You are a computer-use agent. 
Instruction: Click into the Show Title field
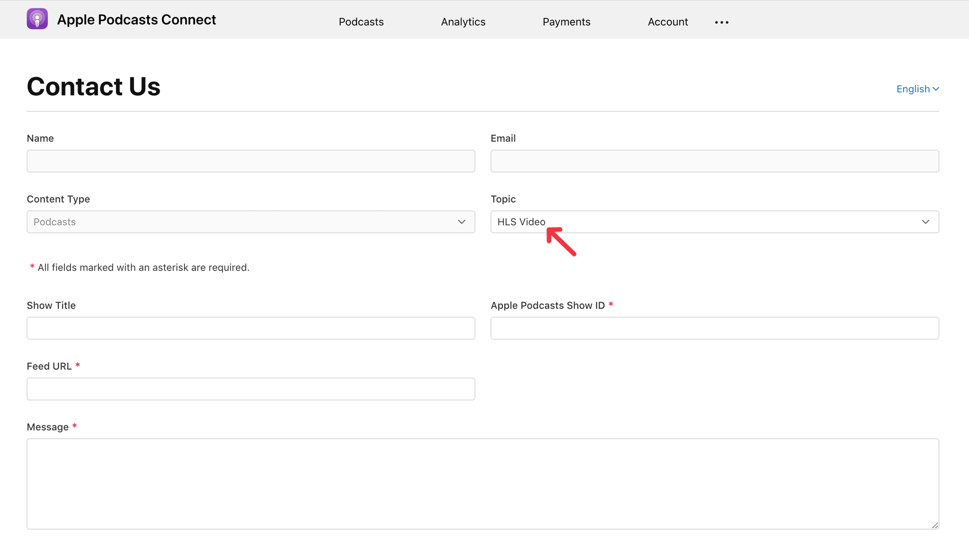coord(251,328)
